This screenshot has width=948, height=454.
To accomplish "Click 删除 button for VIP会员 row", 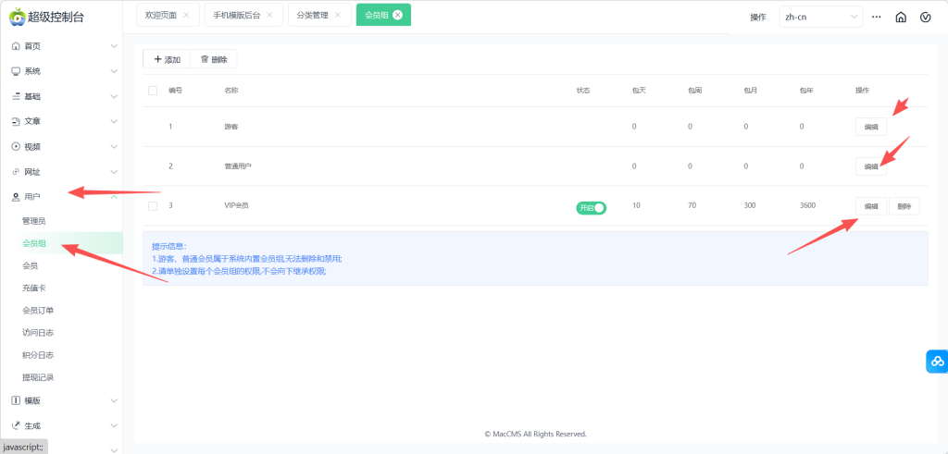I will coord(904,206).
